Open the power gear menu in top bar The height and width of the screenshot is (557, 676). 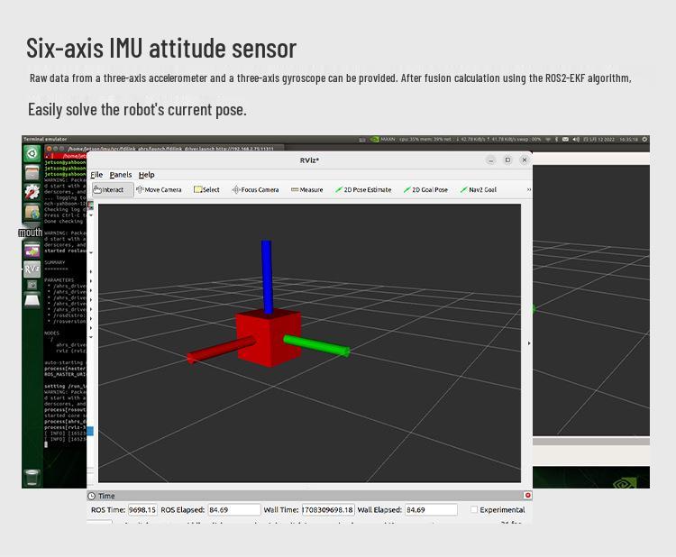[644, 139]
